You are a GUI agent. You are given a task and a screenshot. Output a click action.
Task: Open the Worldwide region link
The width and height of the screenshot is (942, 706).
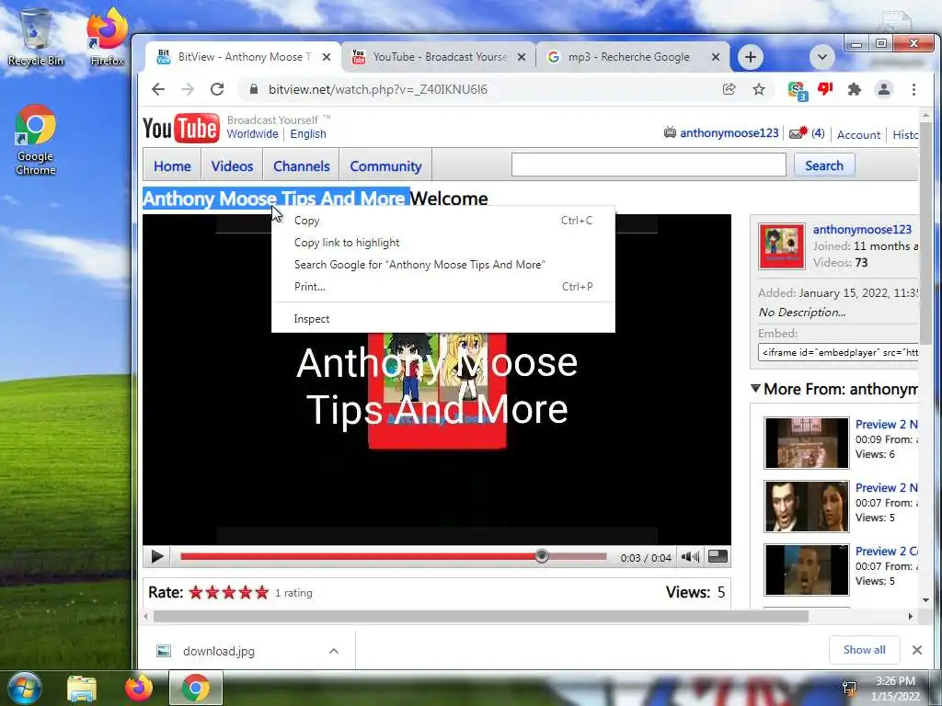coord(252,134)
